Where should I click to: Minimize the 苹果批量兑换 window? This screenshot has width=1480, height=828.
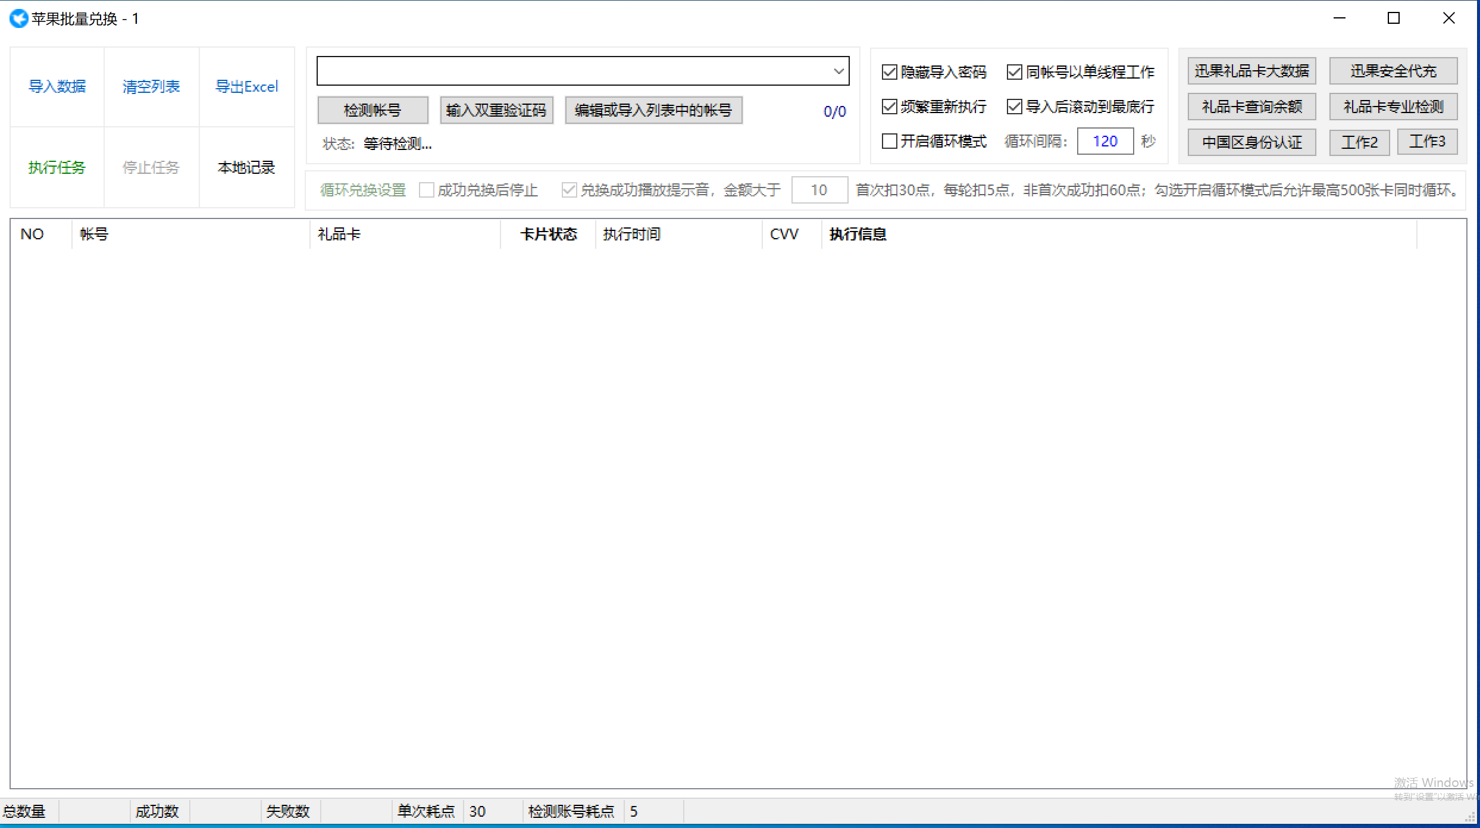point(1340,18)
